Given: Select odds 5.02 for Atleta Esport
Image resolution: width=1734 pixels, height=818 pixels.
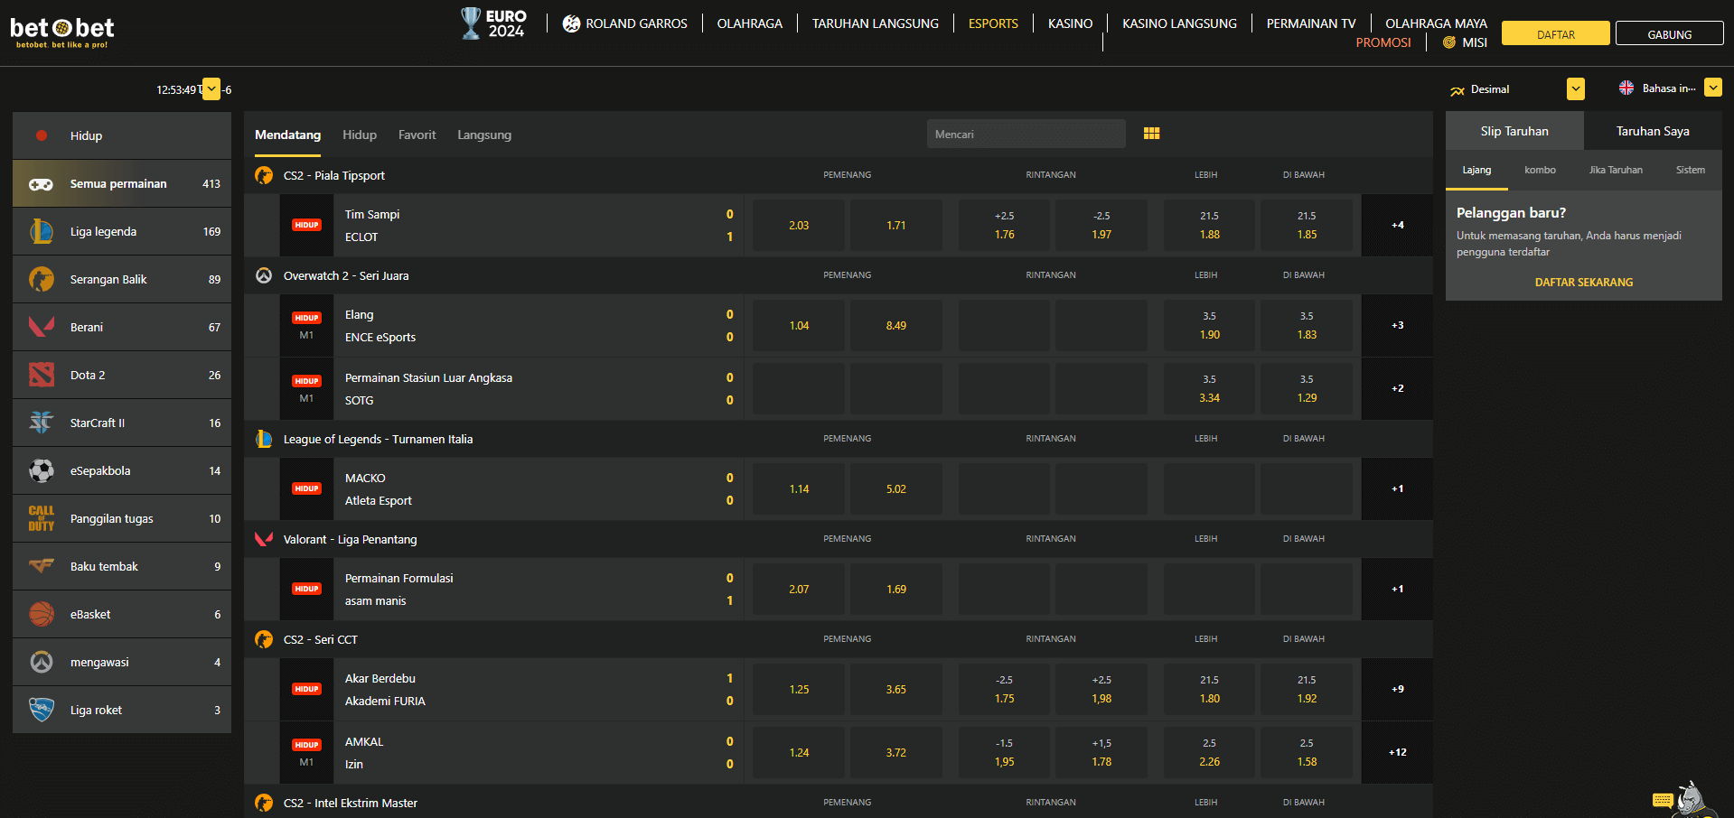Looking at the screenshot, I should (895, 488).
